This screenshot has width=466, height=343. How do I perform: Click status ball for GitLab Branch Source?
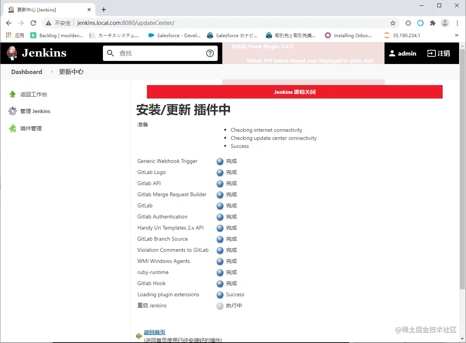(220, 239)
